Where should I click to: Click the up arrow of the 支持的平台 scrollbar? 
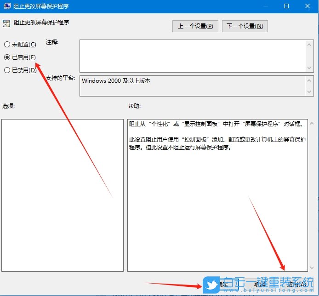click(309, 80)
